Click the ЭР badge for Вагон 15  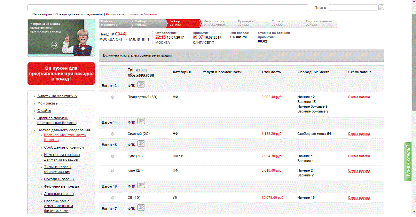tap(141, 143)
